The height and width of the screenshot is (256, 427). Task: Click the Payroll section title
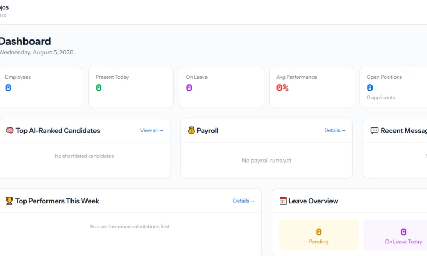[x=208, y=131]
